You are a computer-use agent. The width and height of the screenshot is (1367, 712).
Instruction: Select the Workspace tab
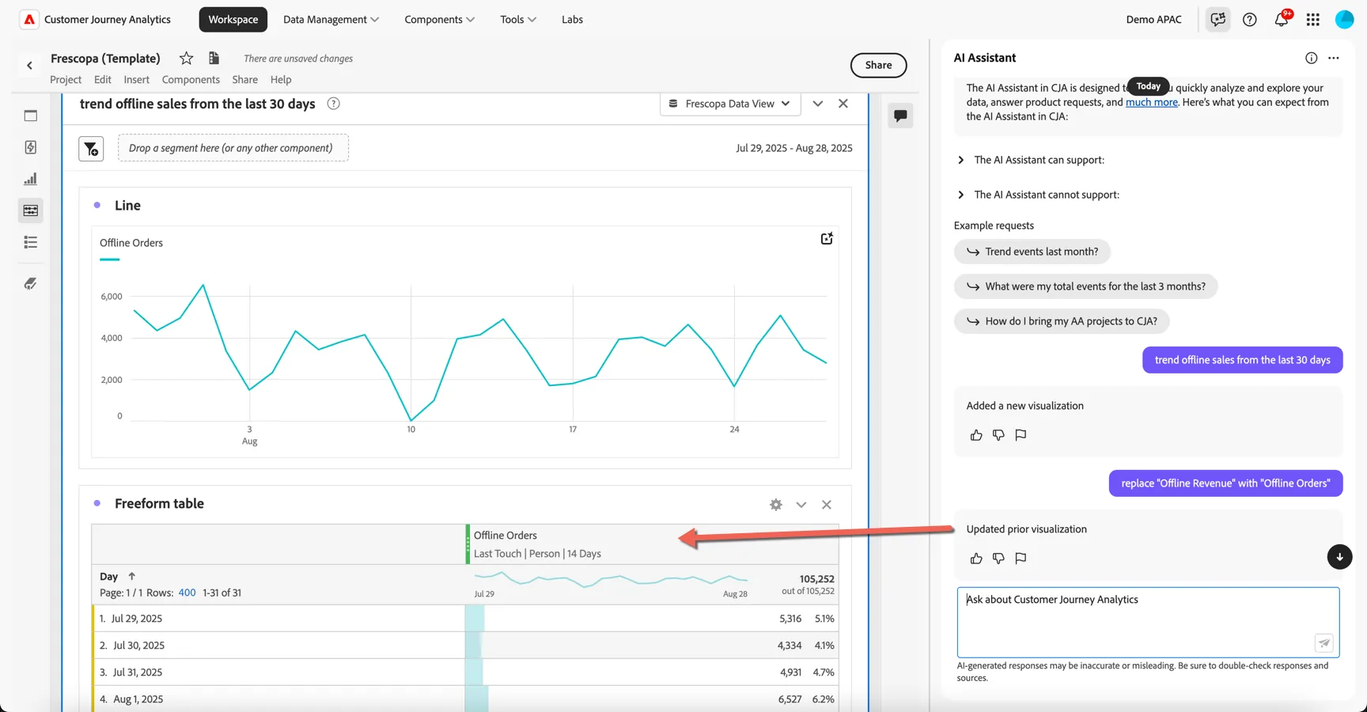pyautogui.click(x=233, y=19)
